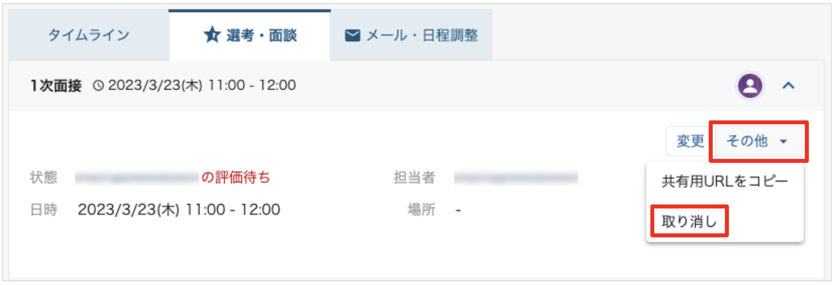Screen dimensions: 836x285
Task: Collapse the 1次面接 section with chevron
Action: pyautogui.click(x=789, y=85)
